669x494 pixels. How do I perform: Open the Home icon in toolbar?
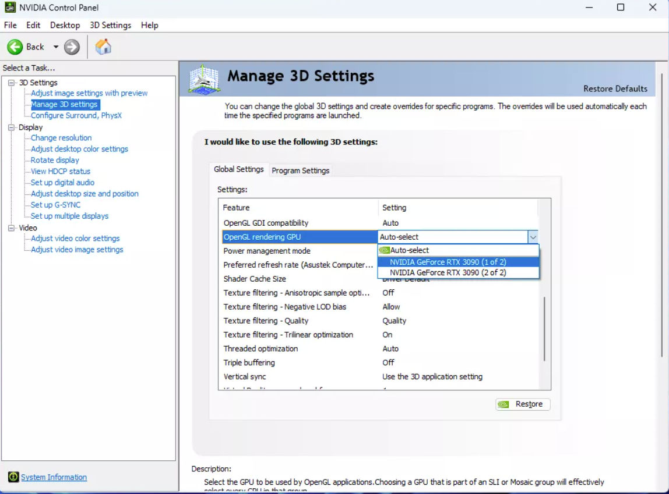pyautogui.click(x=103, y=47)
